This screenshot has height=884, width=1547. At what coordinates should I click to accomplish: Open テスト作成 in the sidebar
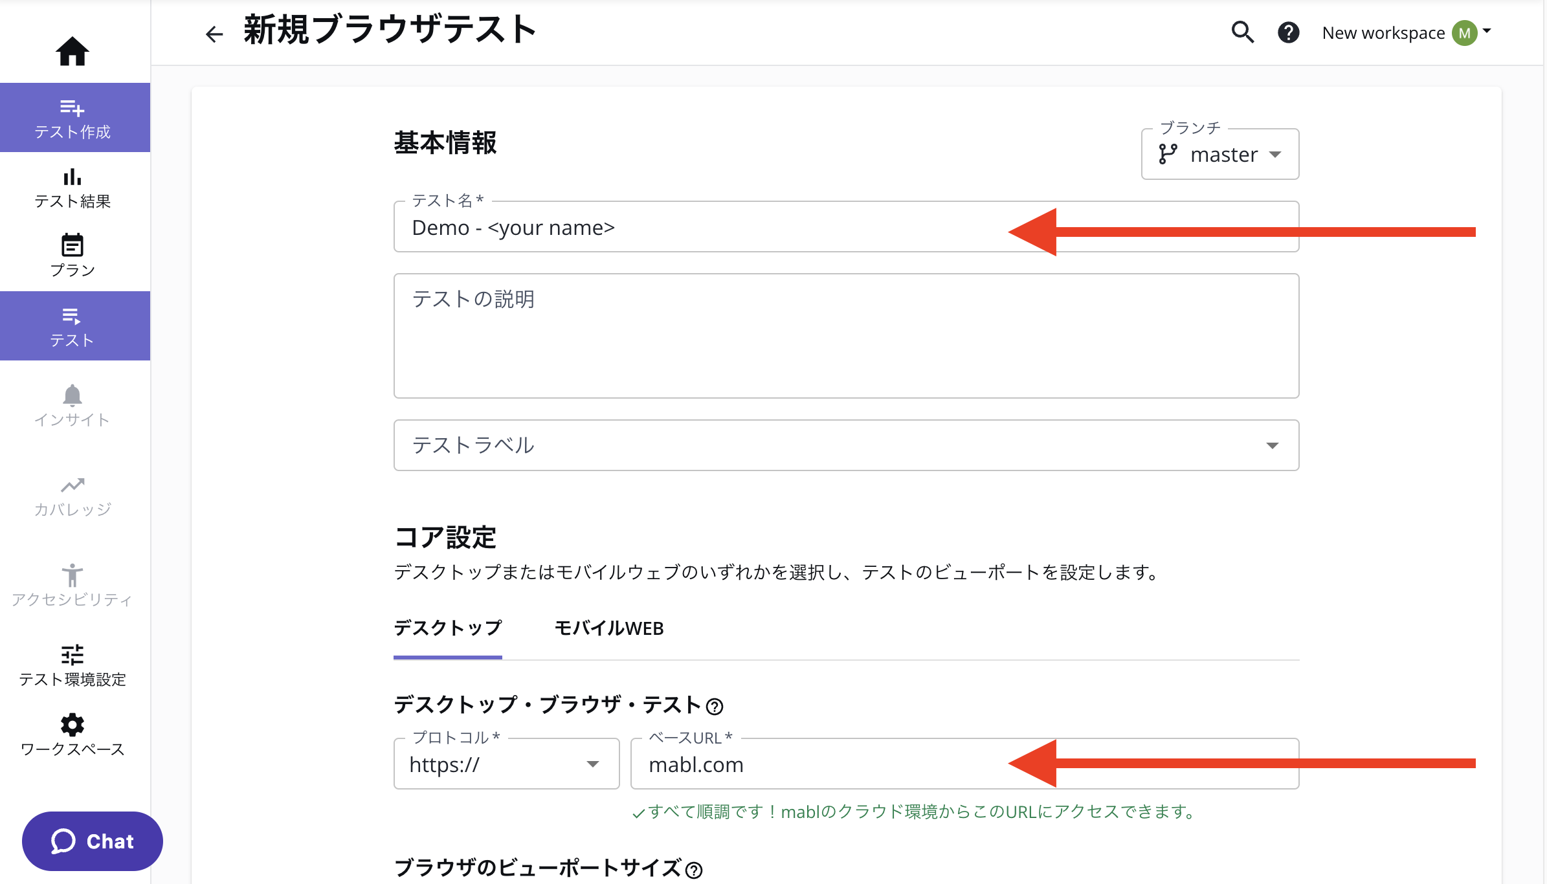(74, 118)
